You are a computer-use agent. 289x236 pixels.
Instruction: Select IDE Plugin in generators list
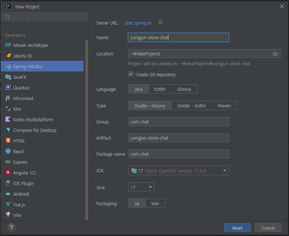42,184
